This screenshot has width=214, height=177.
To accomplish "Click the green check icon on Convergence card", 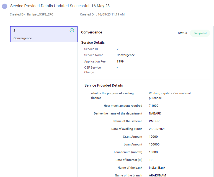I will 72,30.
